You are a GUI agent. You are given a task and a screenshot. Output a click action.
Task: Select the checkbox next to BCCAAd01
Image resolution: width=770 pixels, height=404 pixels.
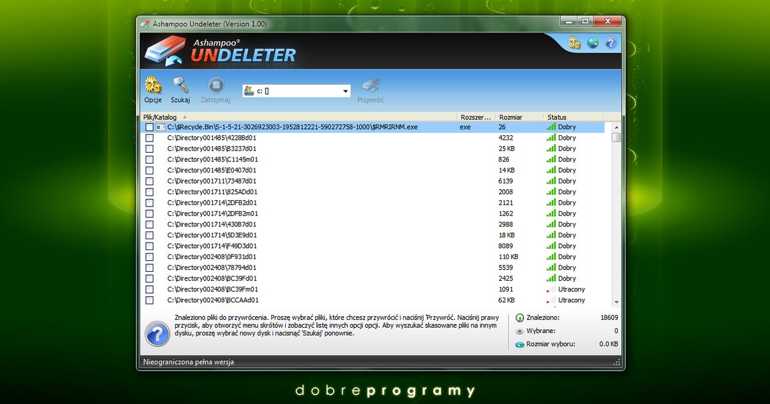148,299
